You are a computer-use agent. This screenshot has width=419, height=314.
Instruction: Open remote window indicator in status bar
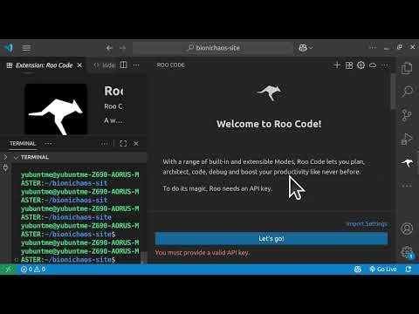coord(8,270)
